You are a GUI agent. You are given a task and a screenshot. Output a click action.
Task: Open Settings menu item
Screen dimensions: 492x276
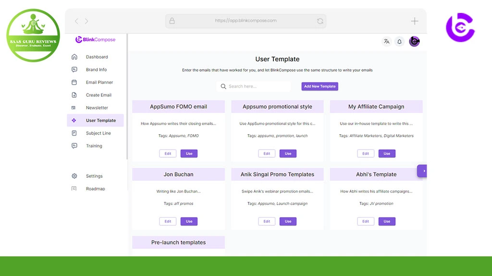click(x=94, y=176)
